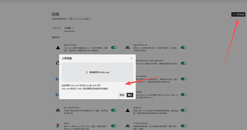This screenshot has width=247, height=130.
Task: Click the algorithmic-art Anthropic logo icon
Action: 127,48
